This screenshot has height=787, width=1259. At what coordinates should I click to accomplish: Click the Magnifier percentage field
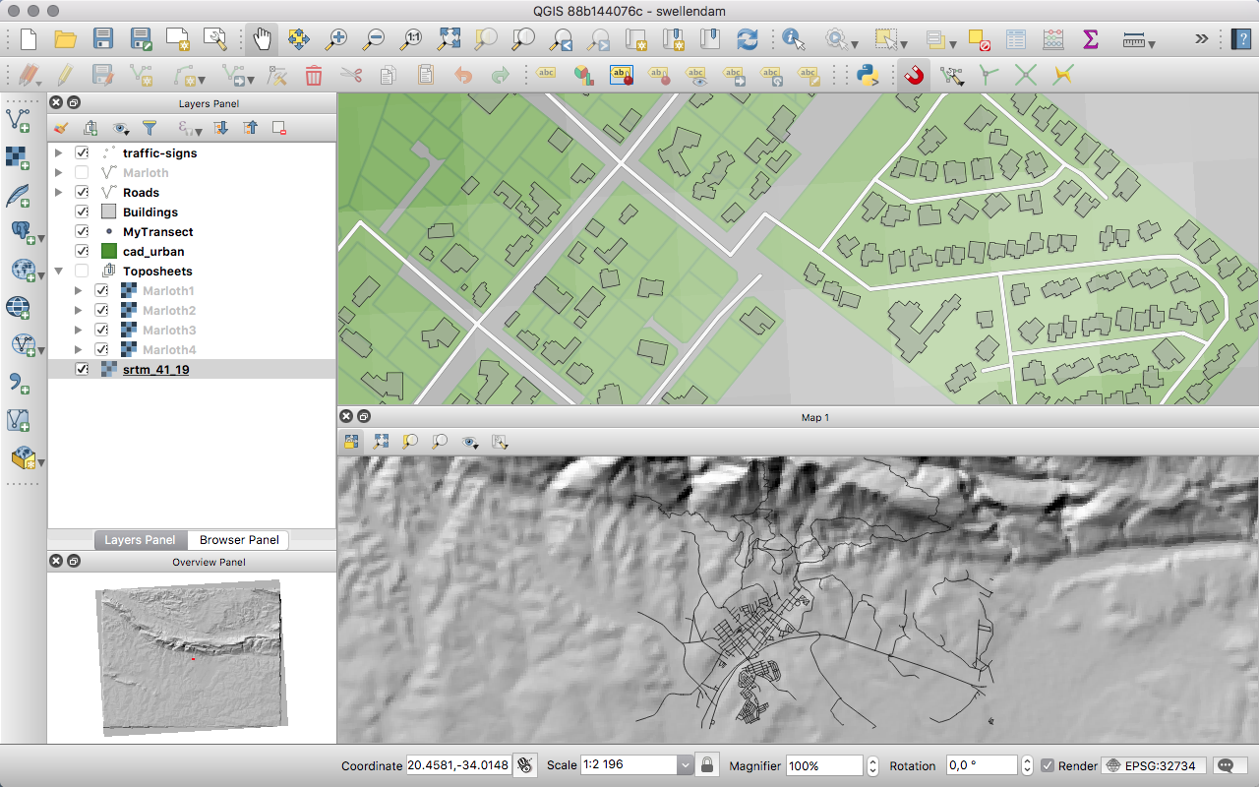pyautogui.click(x=824, y=765)
